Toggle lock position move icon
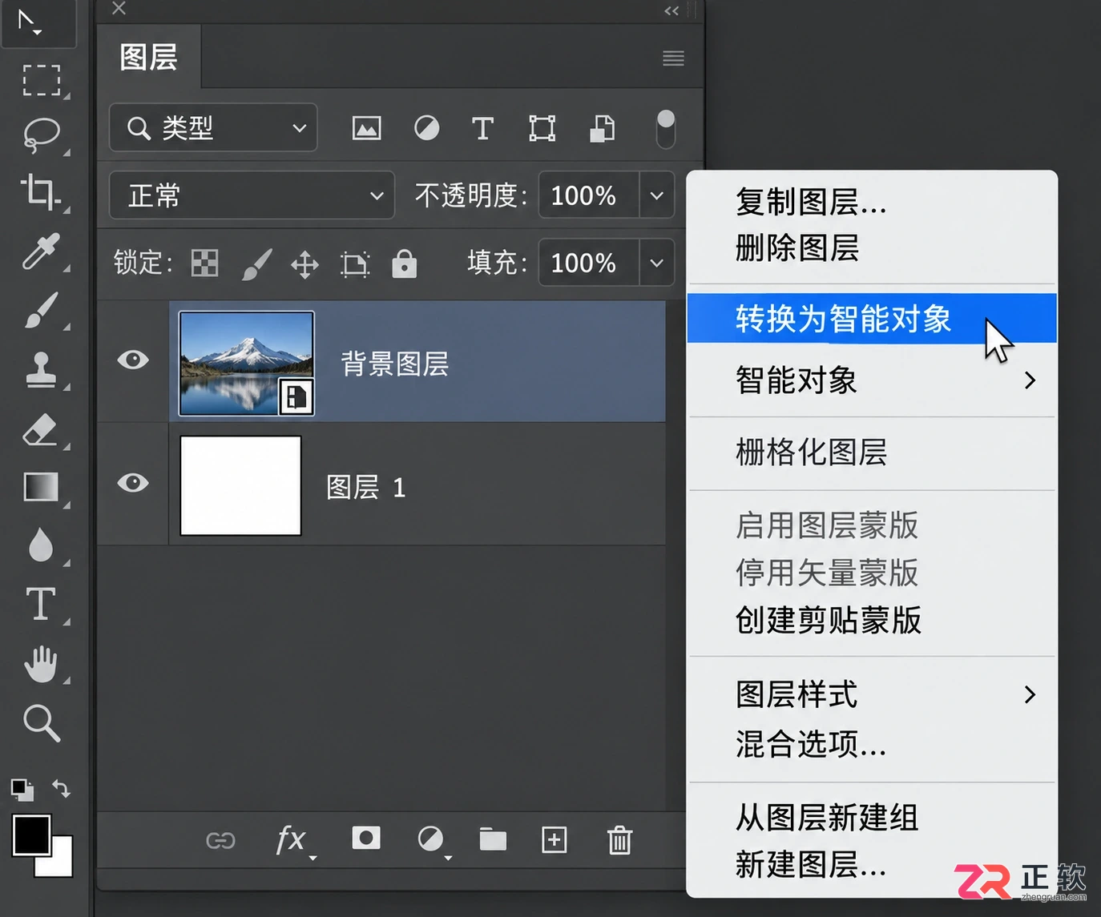The width and height of the screenshot is (1101, 917). pos(304,263)
